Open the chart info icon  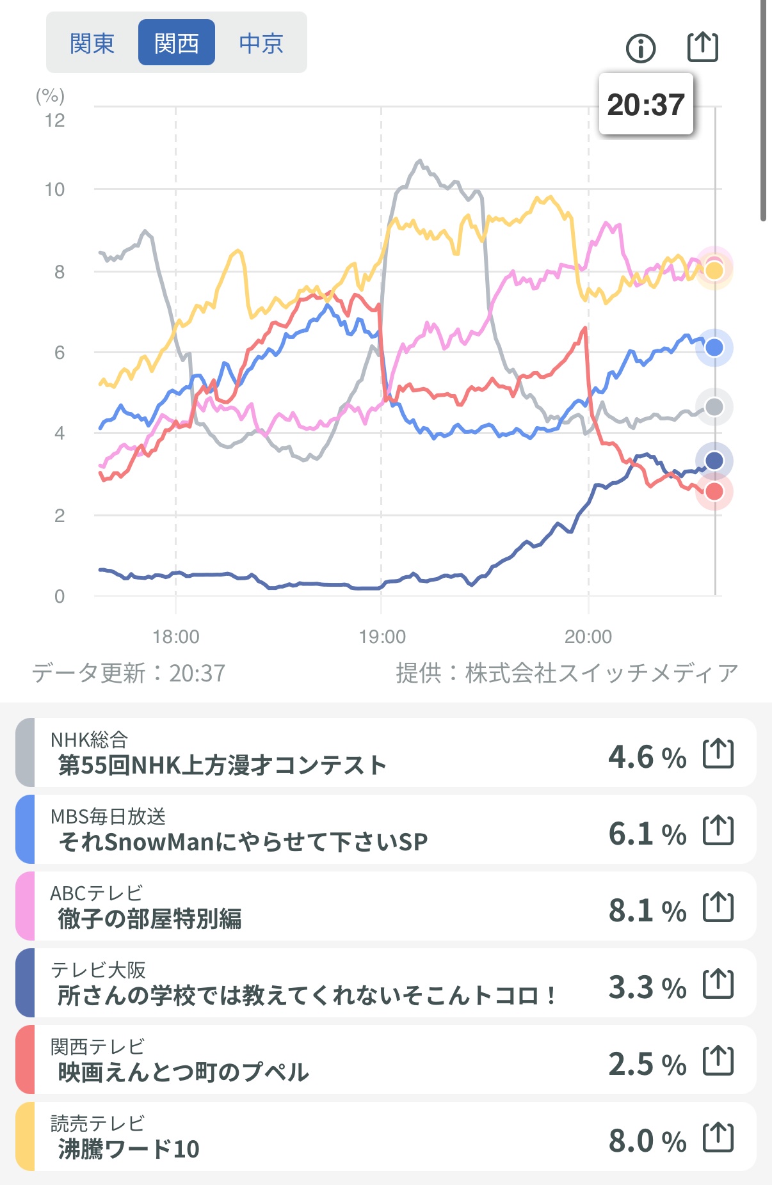tap(641, 48)
